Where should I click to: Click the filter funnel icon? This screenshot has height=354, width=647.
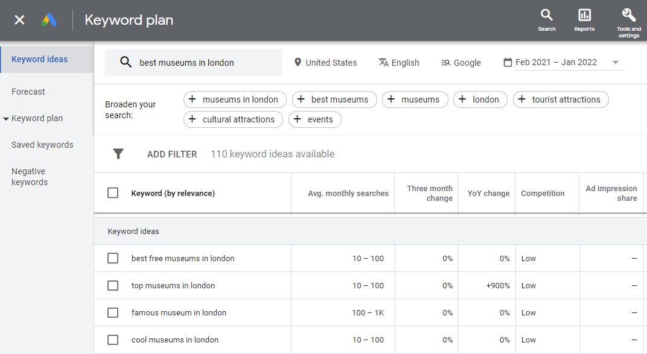pyautogui.click(x=118, y=154)
